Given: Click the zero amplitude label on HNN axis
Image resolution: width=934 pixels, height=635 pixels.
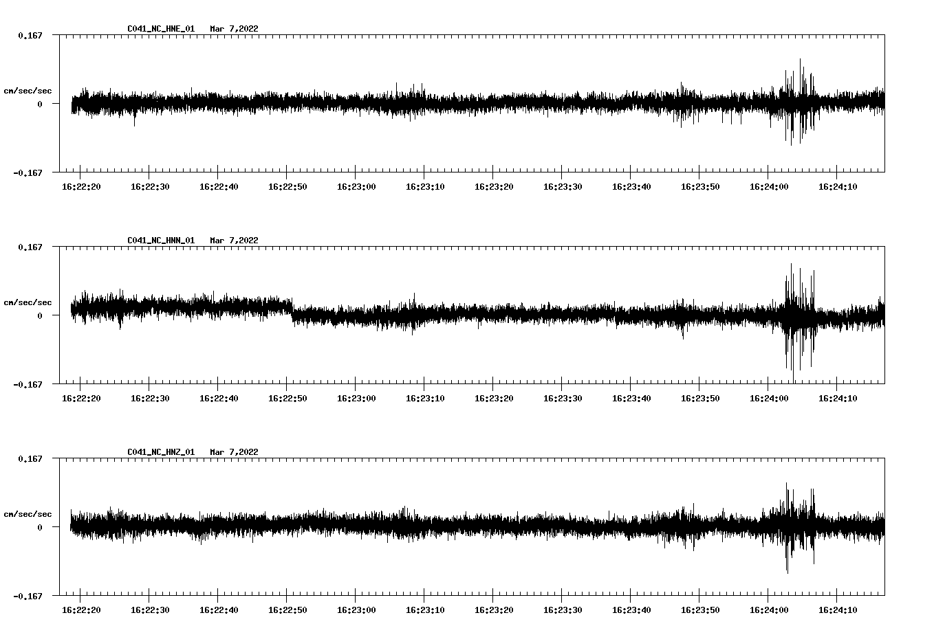Looking at the screenshot, I should click(40, 315).
